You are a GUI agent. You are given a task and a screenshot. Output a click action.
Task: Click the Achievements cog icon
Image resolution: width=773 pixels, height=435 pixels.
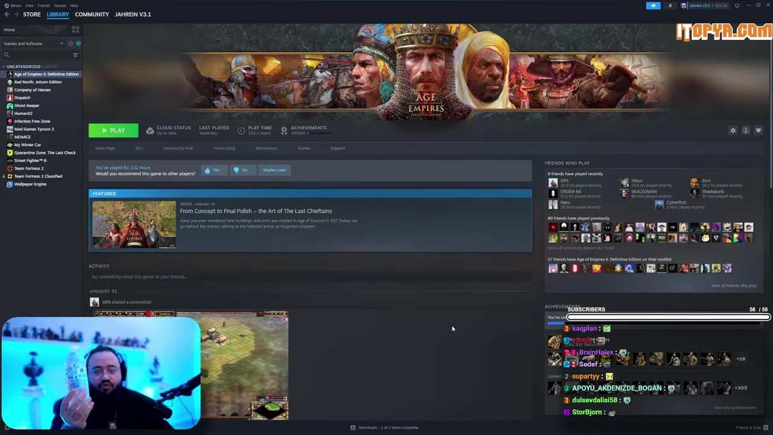click(x=284, y=130)
